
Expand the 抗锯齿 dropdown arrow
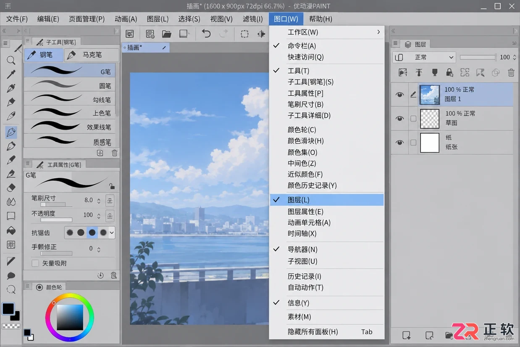tap(112, 233)
